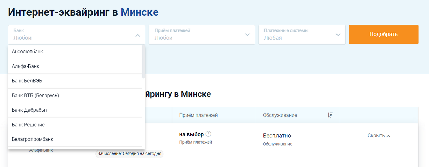
Task: Click the «Зачисление: Сегодня на сегодня» badge
Action: [x=129, y=154]
